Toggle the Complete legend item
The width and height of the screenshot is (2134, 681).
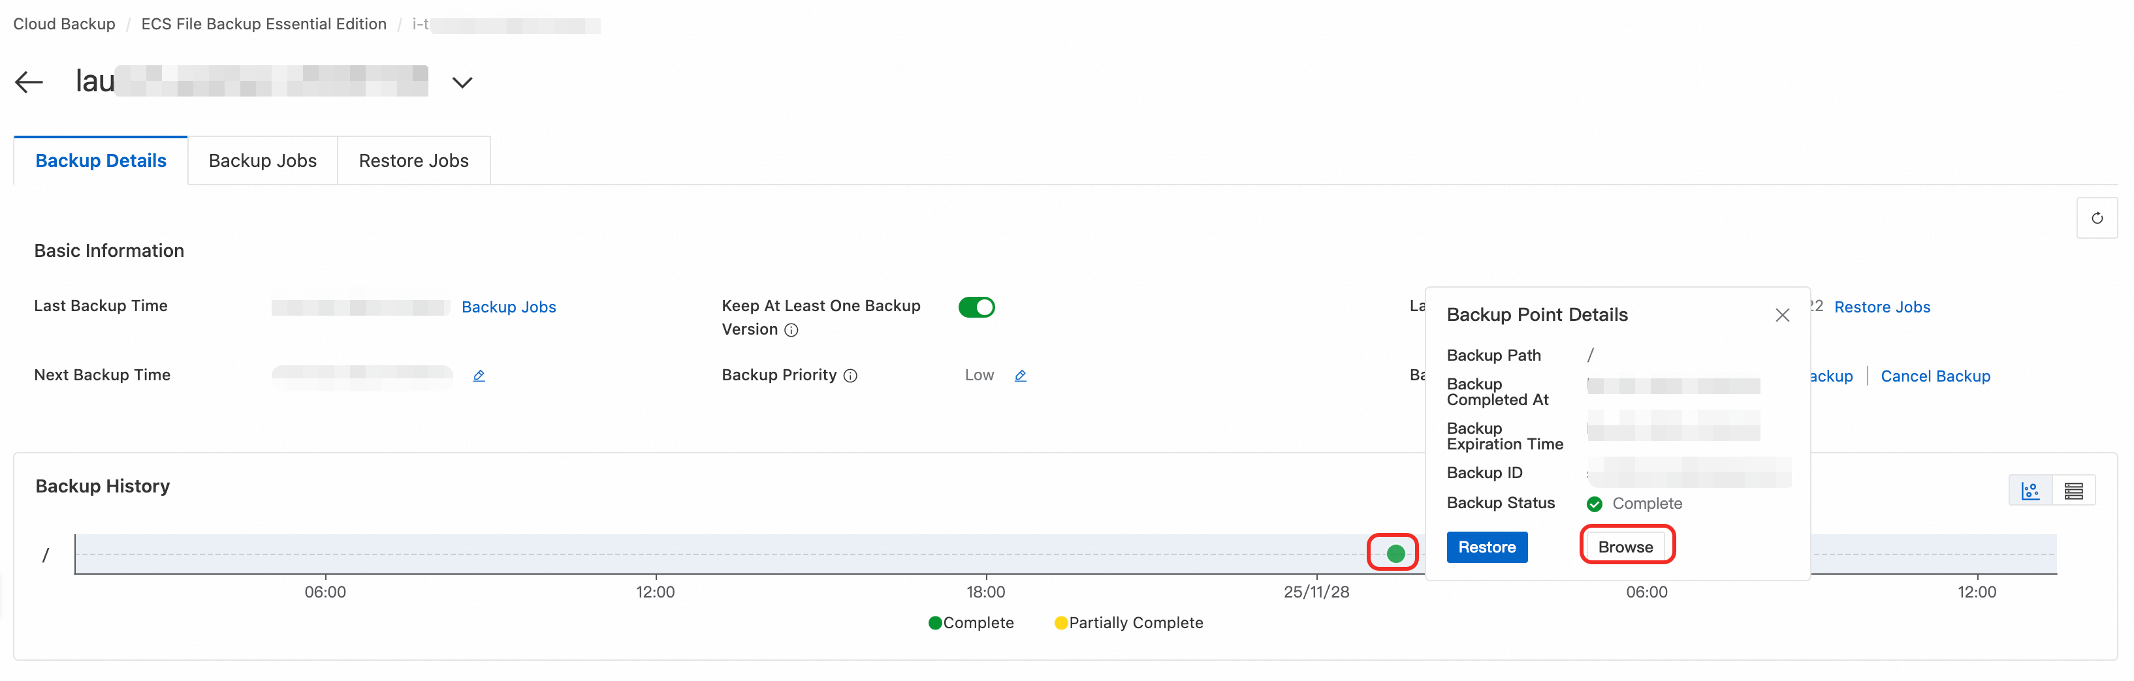point(971,623)
